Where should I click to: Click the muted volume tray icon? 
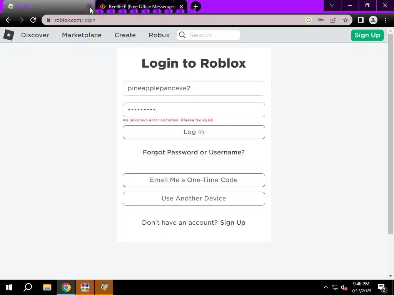[344, 287]
